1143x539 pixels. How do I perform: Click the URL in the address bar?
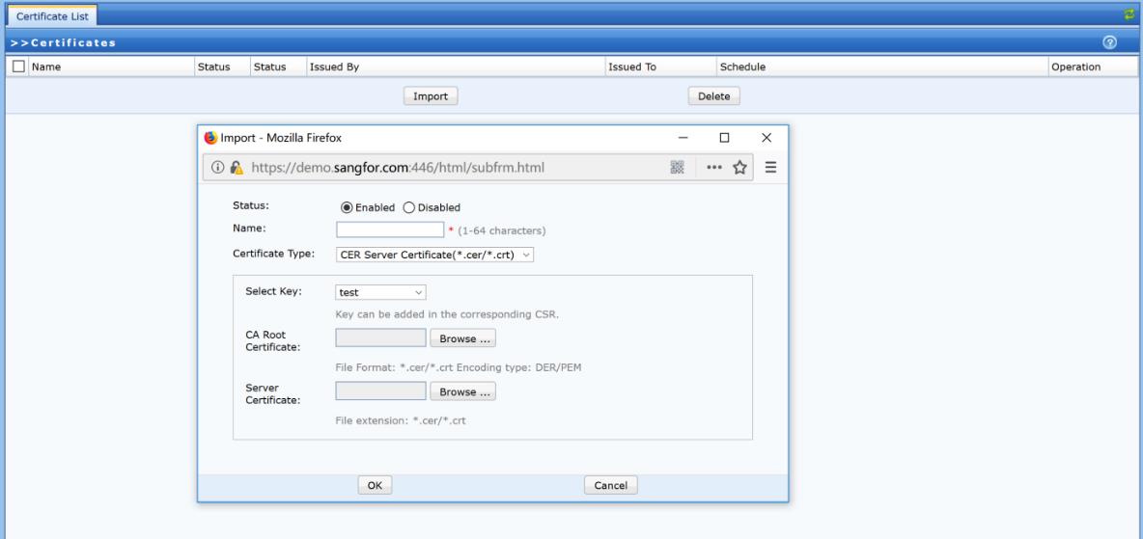coord(398,168)
